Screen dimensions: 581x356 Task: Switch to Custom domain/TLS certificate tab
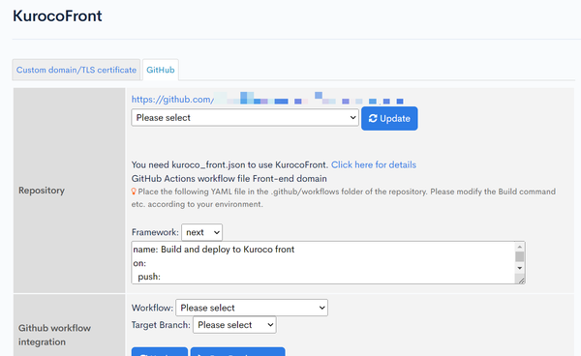point(76,70)
